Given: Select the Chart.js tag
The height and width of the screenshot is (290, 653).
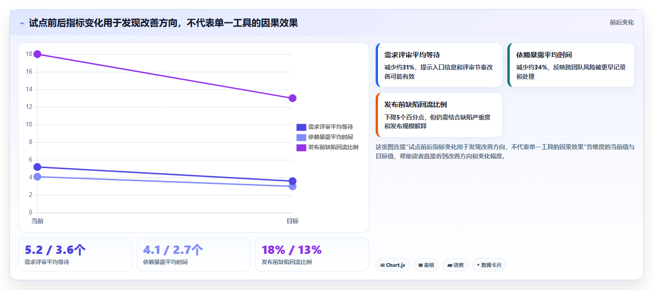Looking at the screenshot, I should click(x=393, y=265).
